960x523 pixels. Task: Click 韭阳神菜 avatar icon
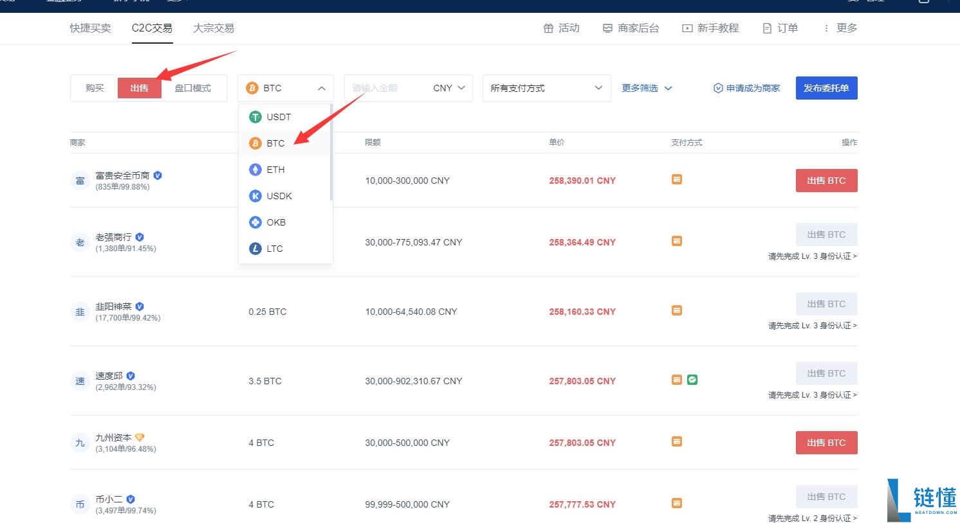pyautogui.click(x=80, y=312)
